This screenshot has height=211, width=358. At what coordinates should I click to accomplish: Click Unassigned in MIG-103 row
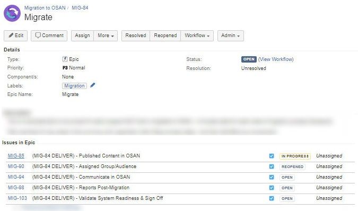pyautogui.click(x=329, y=198)
